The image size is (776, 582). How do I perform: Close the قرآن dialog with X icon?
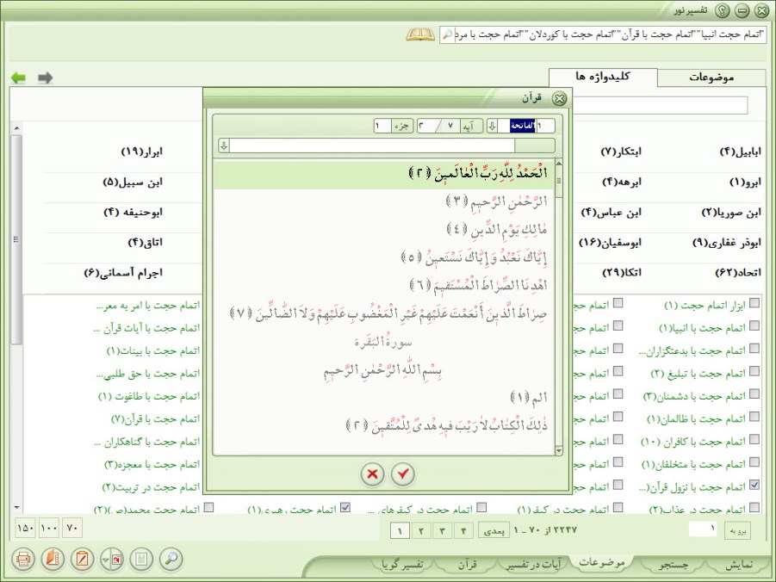tap(559, 98)
